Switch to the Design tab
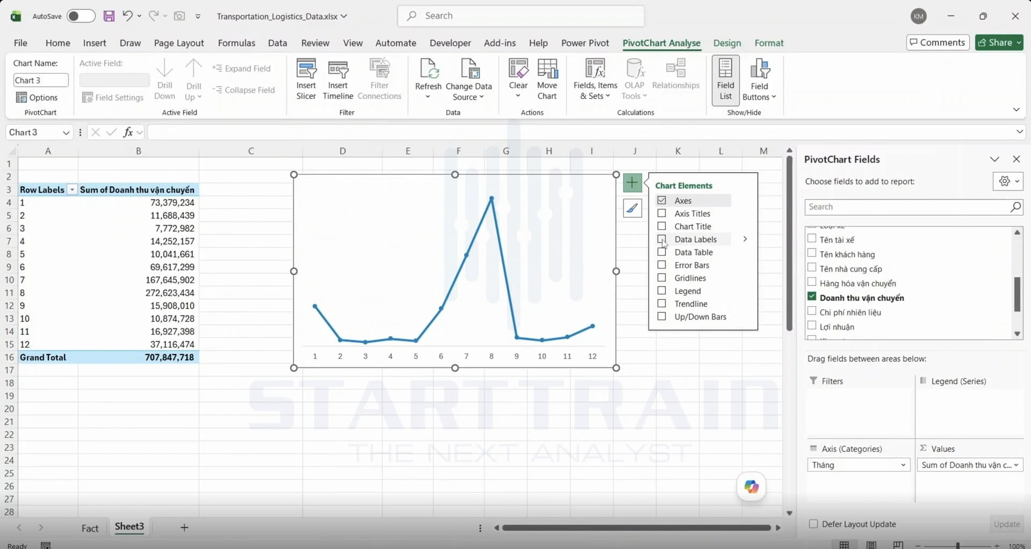 coord(727,43)
